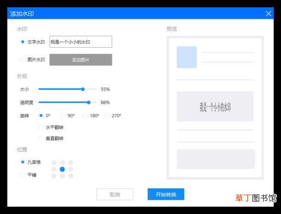Click the 取消 button
This screenshot has height=214, width=281.
click(x=115, y=194)
